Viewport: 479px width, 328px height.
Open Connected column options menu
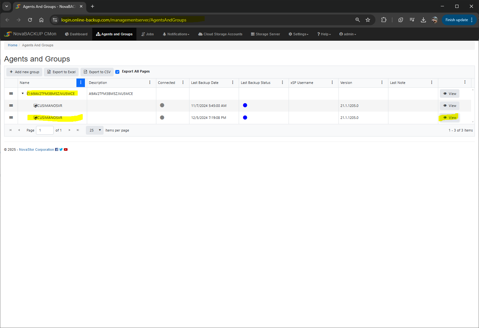(183, 82)
